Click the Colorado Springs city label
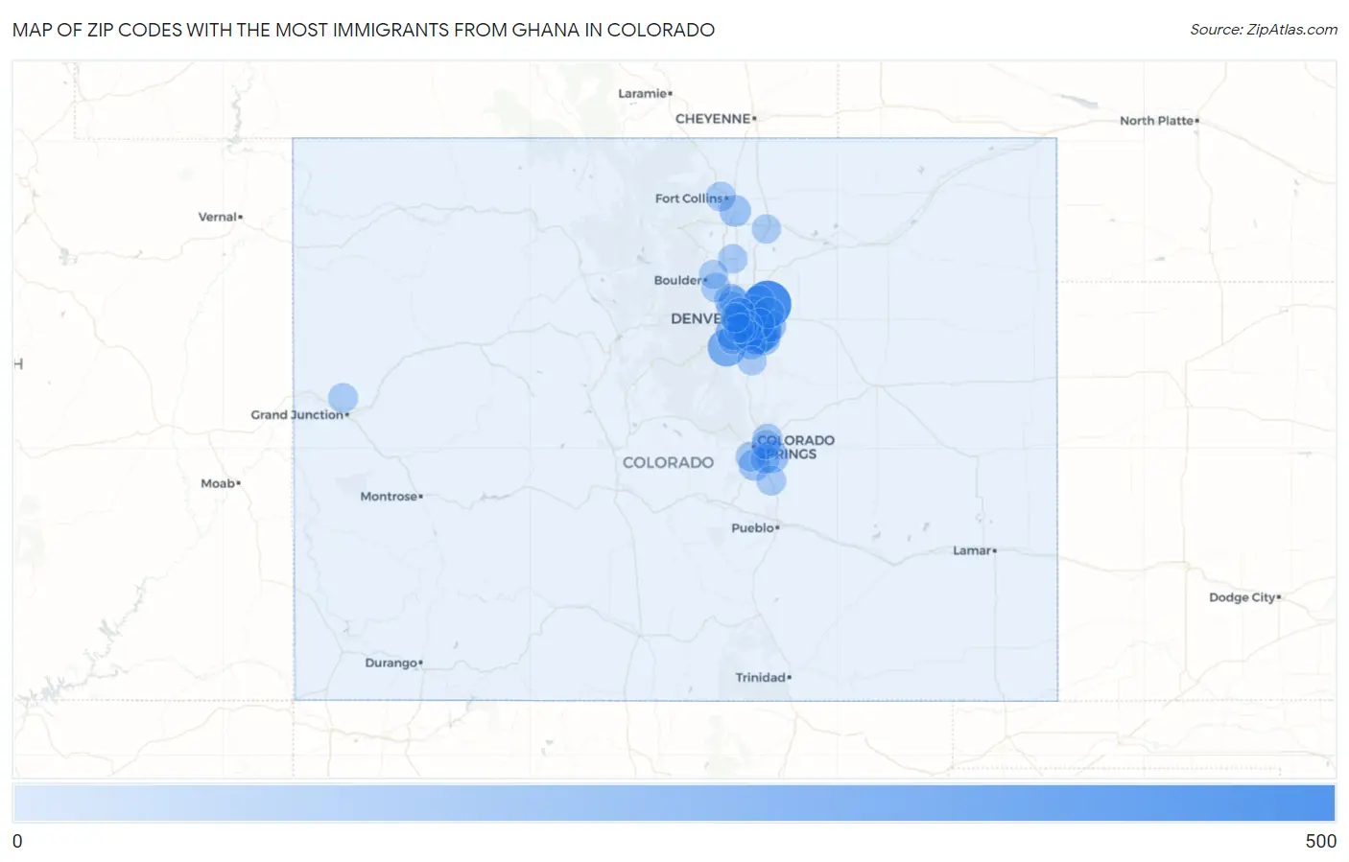 [x=795, y=448]
